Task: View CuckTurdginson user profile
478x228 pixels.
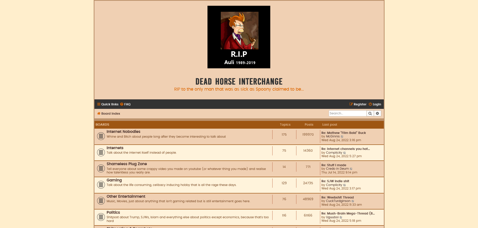Action: tap(338, 201)
